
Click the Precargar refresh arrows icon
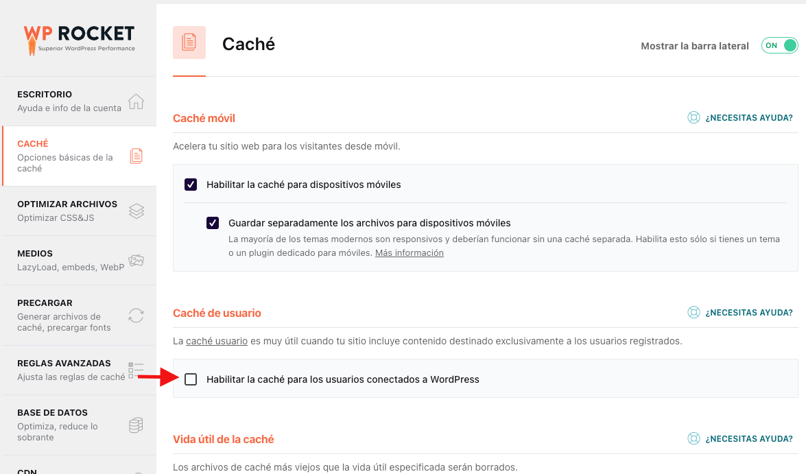pyautogui.click(x=137, y=315)
